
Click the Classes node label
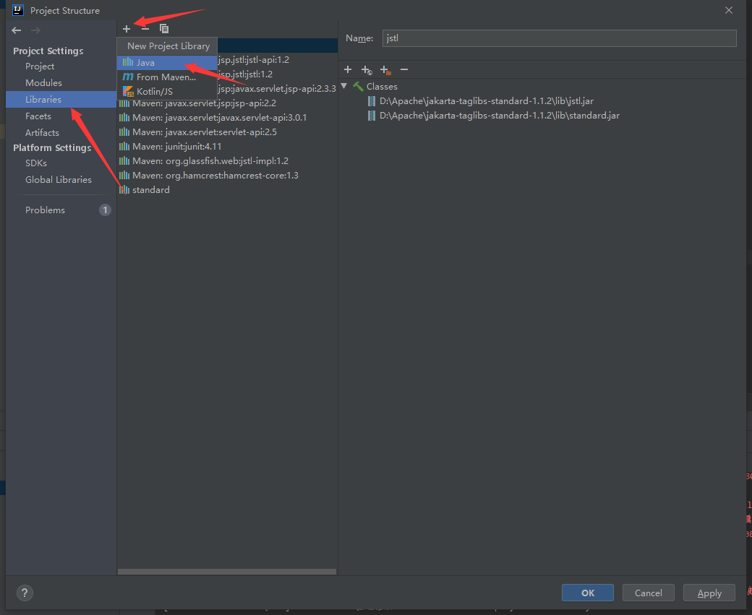[x=382, y=87]
